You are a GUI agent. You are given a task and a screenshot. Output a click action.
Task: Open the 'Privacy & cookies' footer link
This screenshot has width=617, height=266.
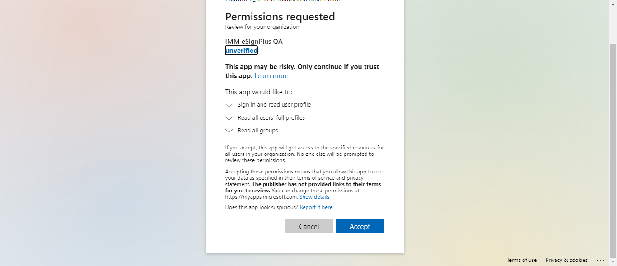tap(566, 260)
